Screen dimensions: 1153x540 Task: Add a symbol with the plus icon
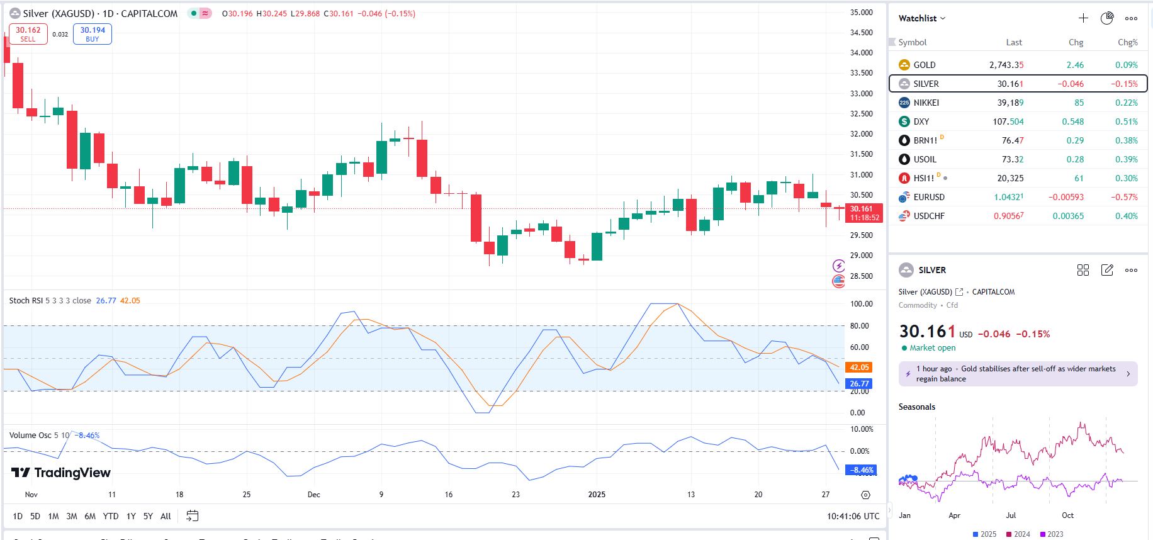pos(1083,18)
